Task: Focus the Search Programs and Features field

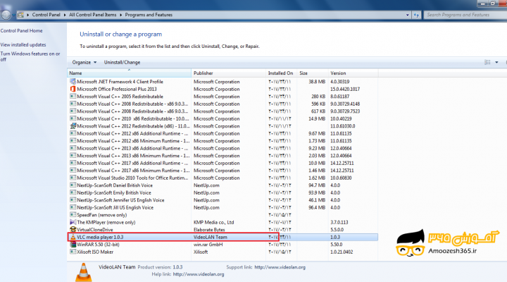Action: click(465, 15)
